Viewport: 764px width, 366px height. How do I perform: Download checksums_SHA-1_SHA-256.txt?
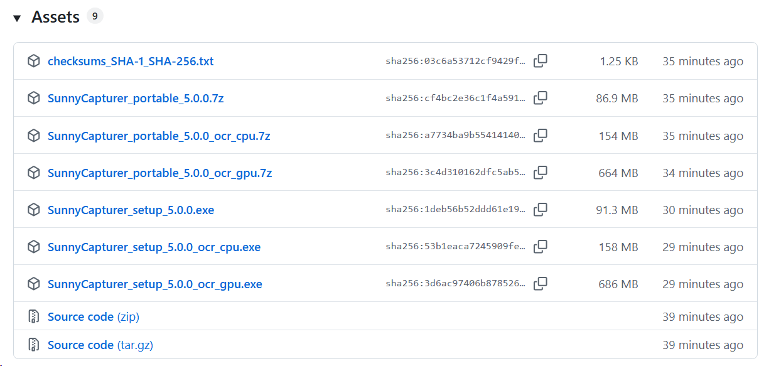coord(131,62)
